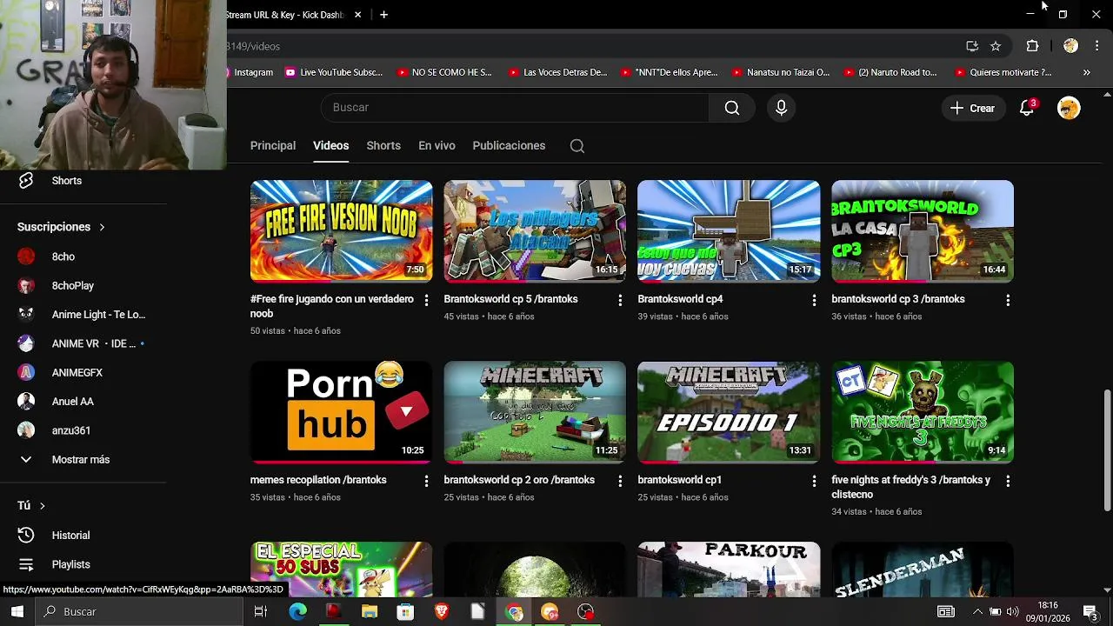Open the Naruto Road to... bookmark
This screenshot has height=626, width=1113.
[890, 73]
